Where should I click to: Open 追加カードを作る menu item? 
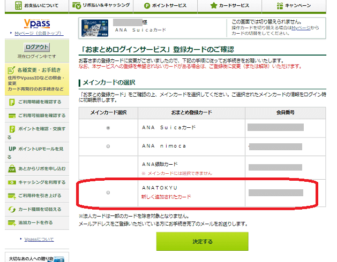(37, 223)
